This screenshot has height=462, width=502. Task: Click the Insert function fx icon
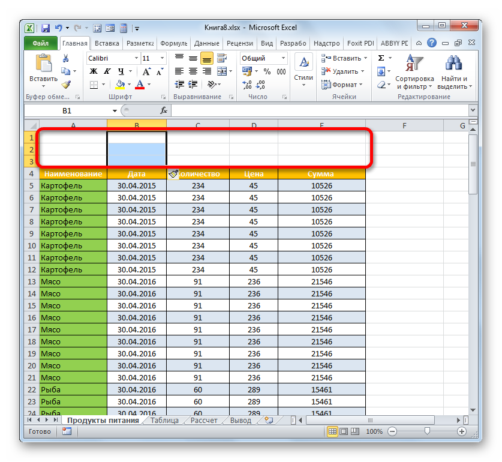tap(164, 110)
